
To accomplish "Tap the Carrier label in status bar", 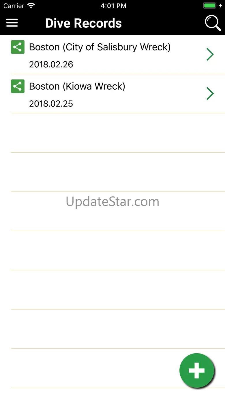I will pos(14,6).
